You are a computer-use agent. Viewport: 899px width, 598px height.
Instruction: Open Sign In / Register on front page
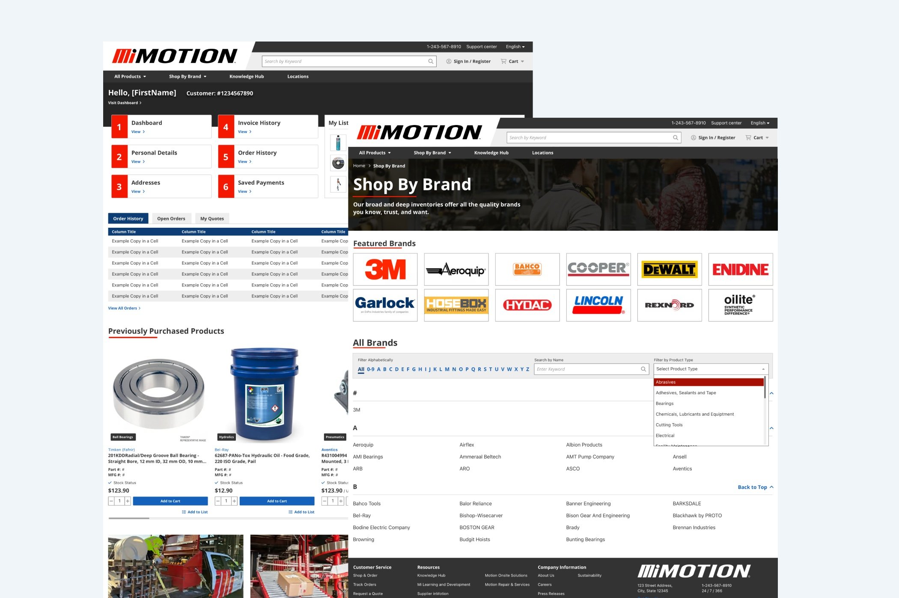(717, 137)
